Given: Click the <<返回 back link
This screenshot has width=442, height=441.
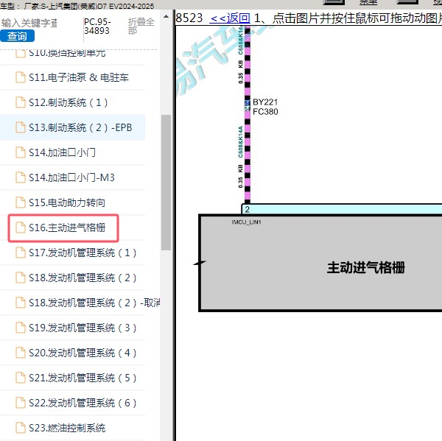Looking at the screenshot, I should click(230, 18).
